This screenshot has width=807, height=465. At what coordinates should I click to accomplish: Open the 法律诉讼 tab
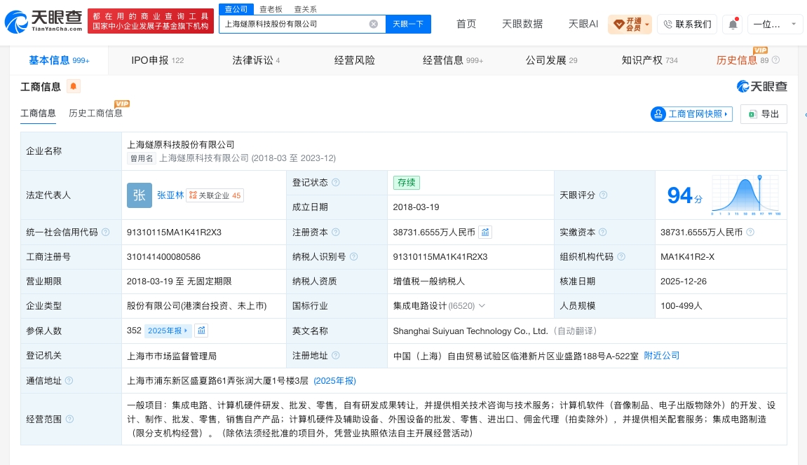point(256,60)
